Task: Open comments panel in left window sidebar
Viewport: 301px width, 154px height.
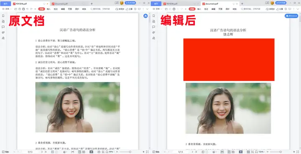Action: (3, 27)
